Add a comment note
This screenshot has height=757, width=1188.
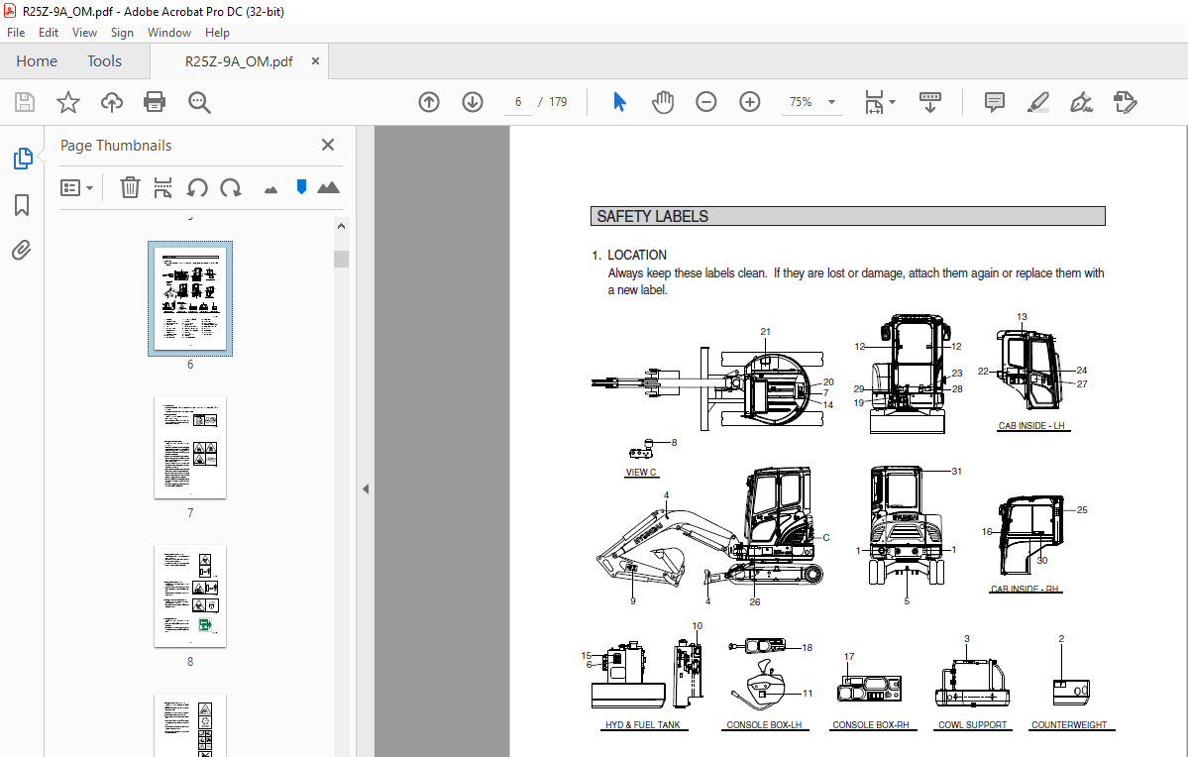(x=994, y=102)
